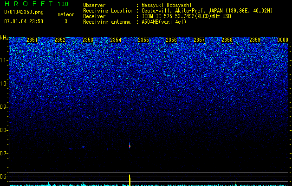Select the antenna value A504HB(yagi 4el)
This screenshot has height=186, width=292.
[x=164, y=22]
